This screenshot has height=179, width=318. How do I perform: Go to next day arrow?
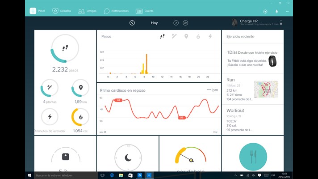176,23
